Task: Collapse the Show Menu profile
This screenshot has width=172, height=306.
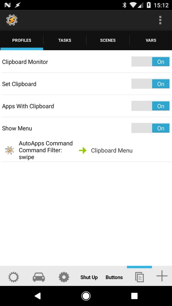Action: pyautogui.click(x=17, y=128)
